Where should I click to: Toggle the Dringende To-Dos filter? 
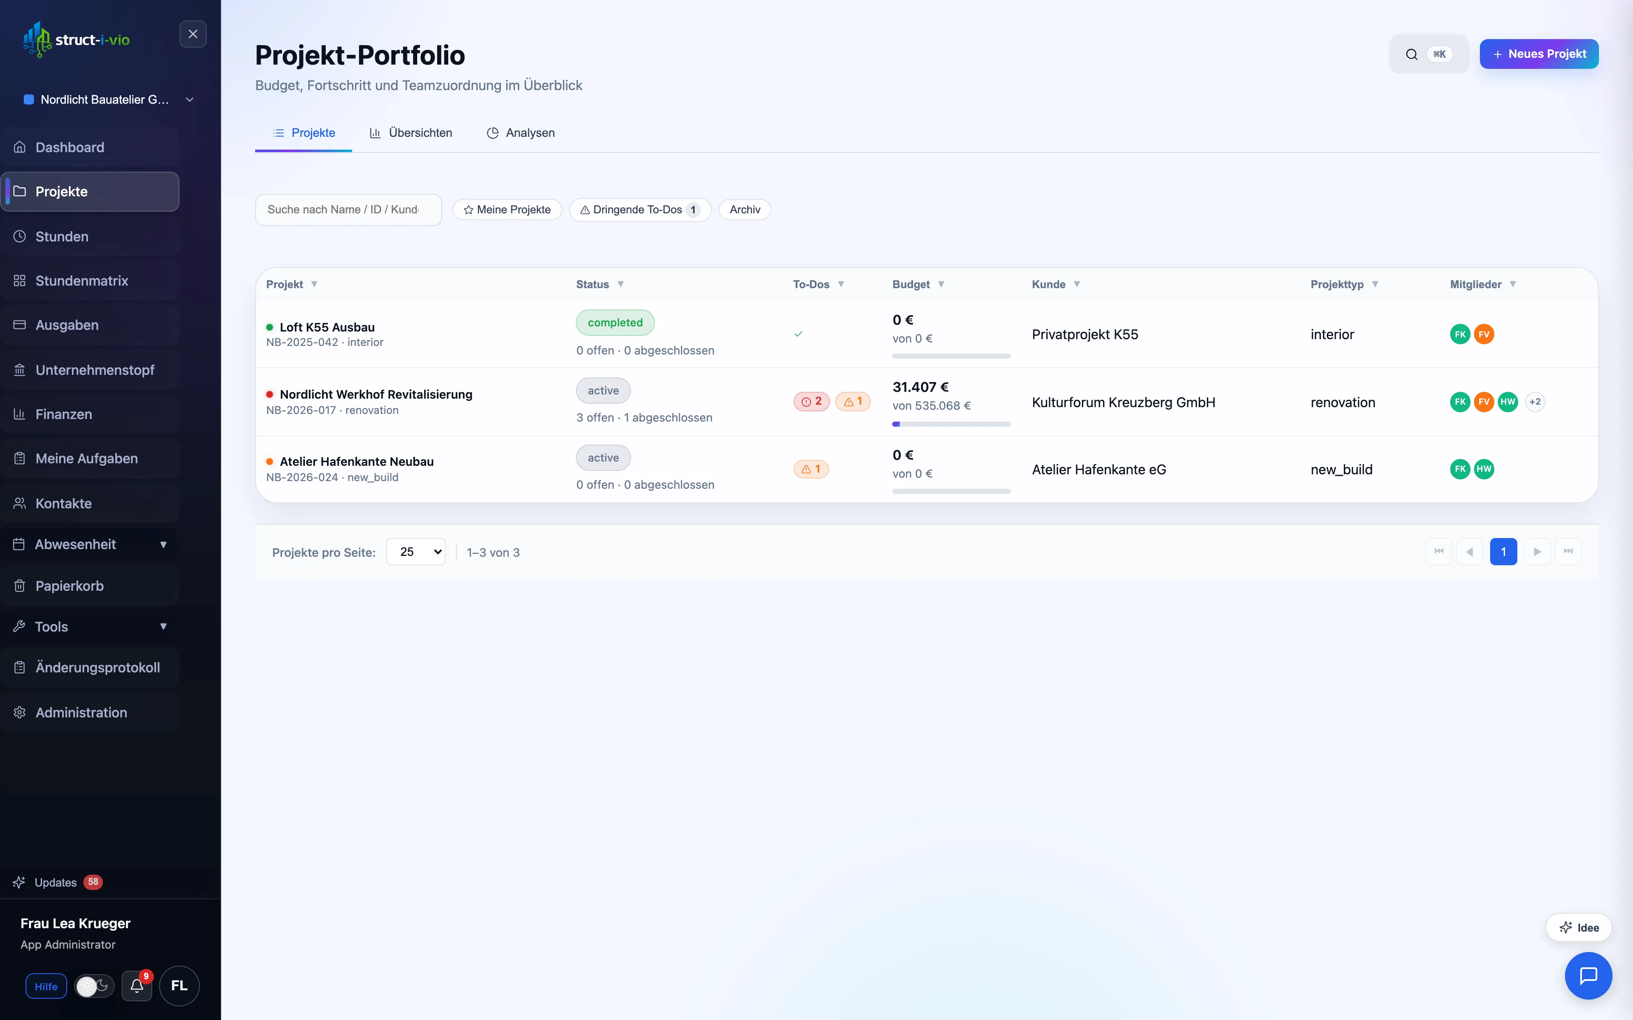coord(640,210)
